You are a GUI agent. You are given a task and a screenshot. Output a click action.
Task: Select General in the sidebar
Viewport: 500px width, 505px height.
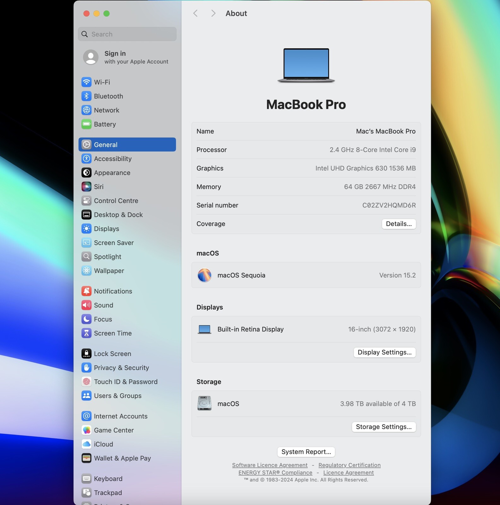point(127,145)
